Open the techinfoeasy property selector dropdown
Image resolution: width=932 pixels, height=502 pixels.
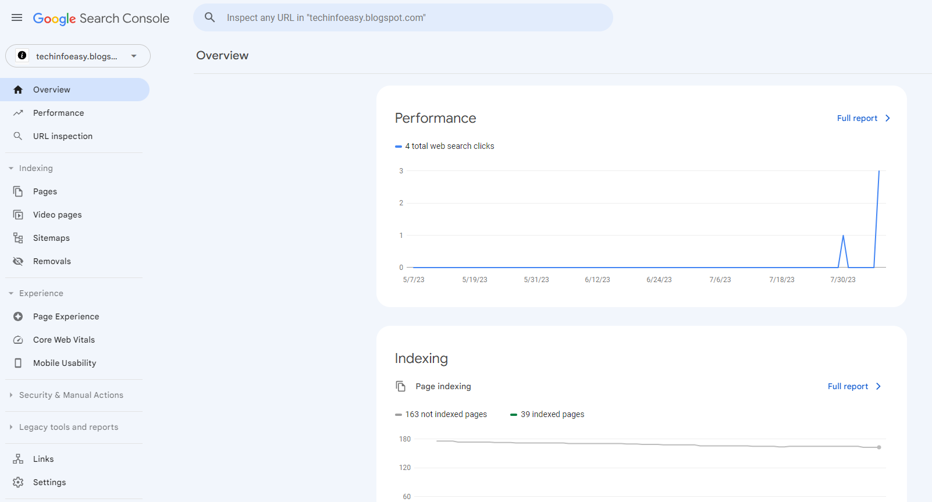pos(78,56)
